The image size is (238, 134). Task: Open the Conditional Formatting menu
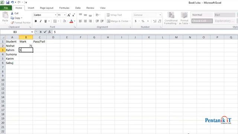point(171,18)
